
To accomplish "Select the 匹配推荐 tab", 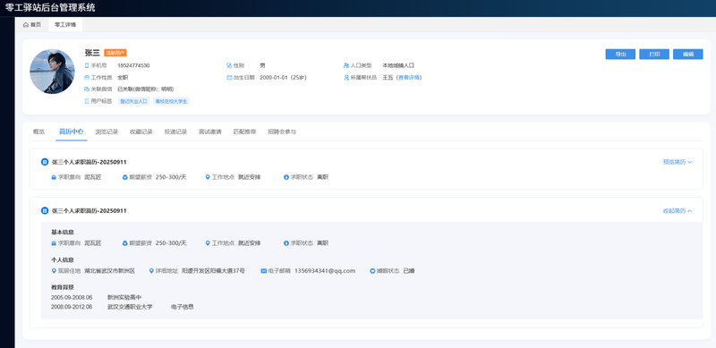I will click(244, 132).
